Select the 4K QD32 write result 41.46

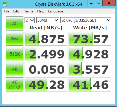pyautogui.click(x=90, y=84)
